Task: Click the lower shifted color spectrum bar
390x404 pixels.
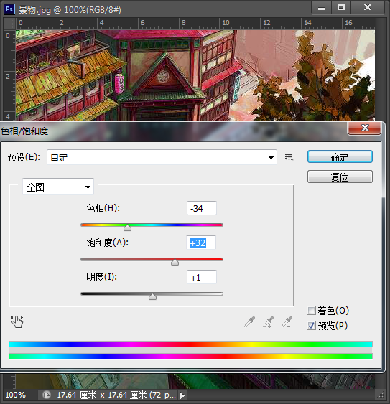Action: point(190,356)
